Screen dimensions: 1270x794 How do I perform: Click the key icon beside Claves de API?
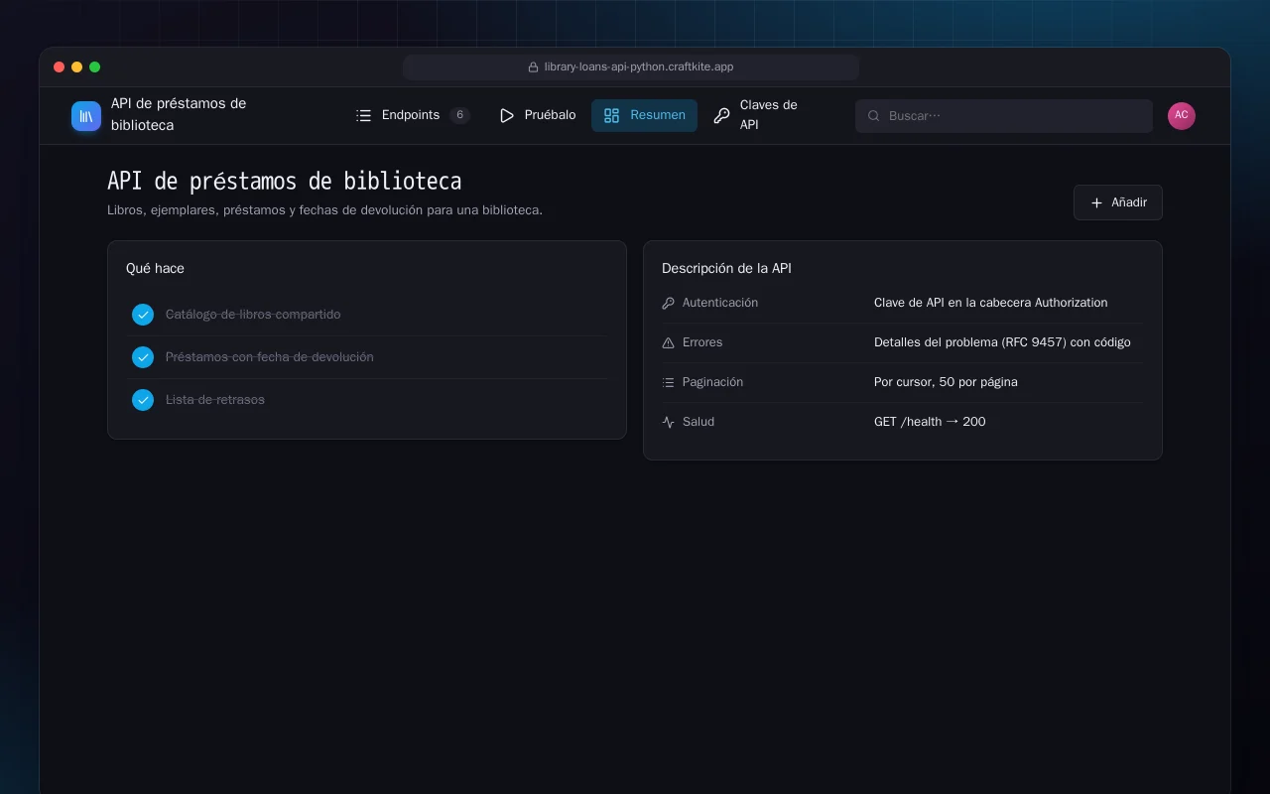(x=721, y=115)
